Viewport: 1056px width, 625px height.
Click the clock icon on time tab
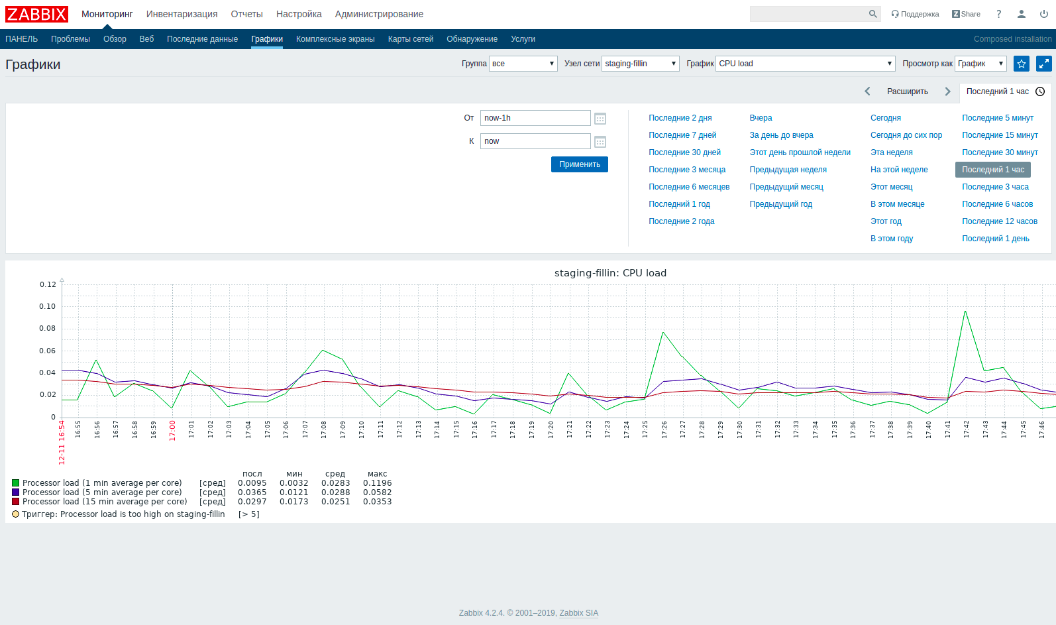click(1040, 91)
